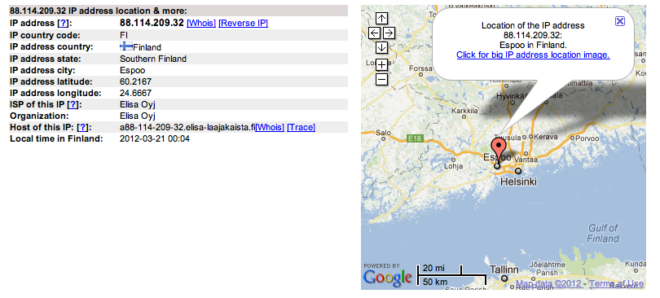660x298 pixels.
Task: Click the Hyvinkää town marker on map
Action: tap(512, 102)
